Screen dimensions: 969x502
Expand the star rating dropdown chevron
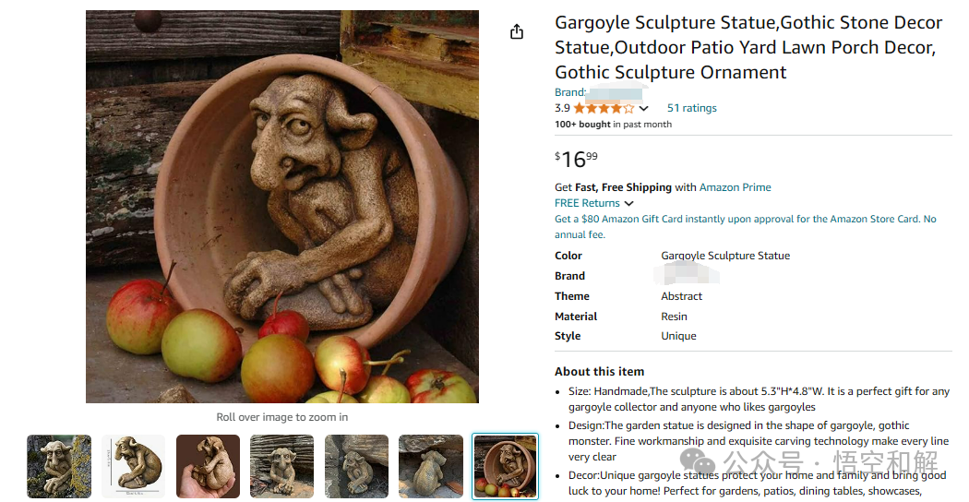[x=643, y=108]
